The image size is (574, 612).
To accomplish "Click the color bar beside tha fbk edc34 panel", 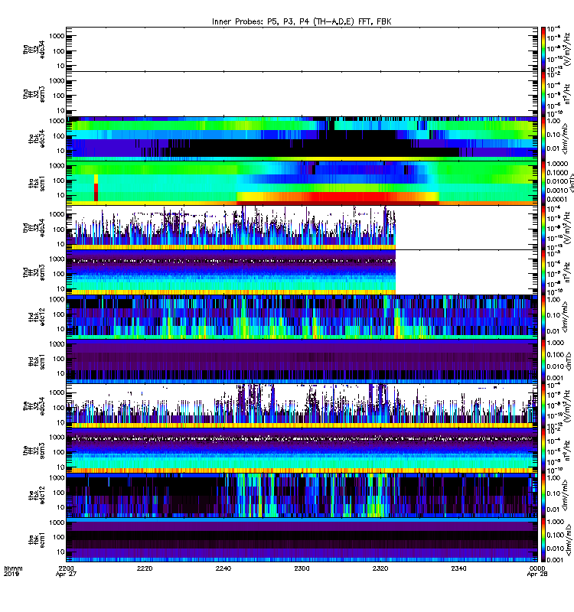I will click(543, 138).
